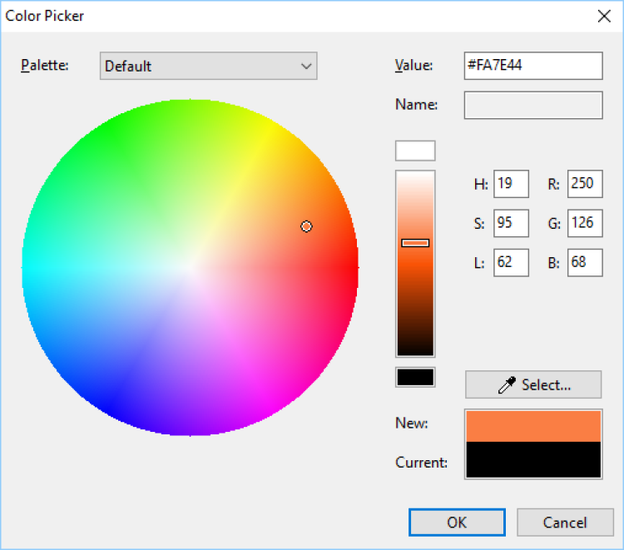624x550 pixels.
Task: Click the color Name field
Action: [x=532, y=105]
